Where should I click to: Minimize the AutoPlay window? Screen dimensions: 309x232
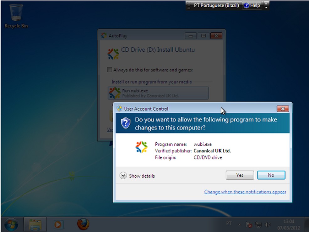tap(191, 36)
